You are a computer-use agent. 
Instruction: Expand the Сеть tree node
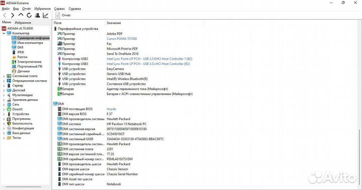pyautogui.click(x=4, y=105)
